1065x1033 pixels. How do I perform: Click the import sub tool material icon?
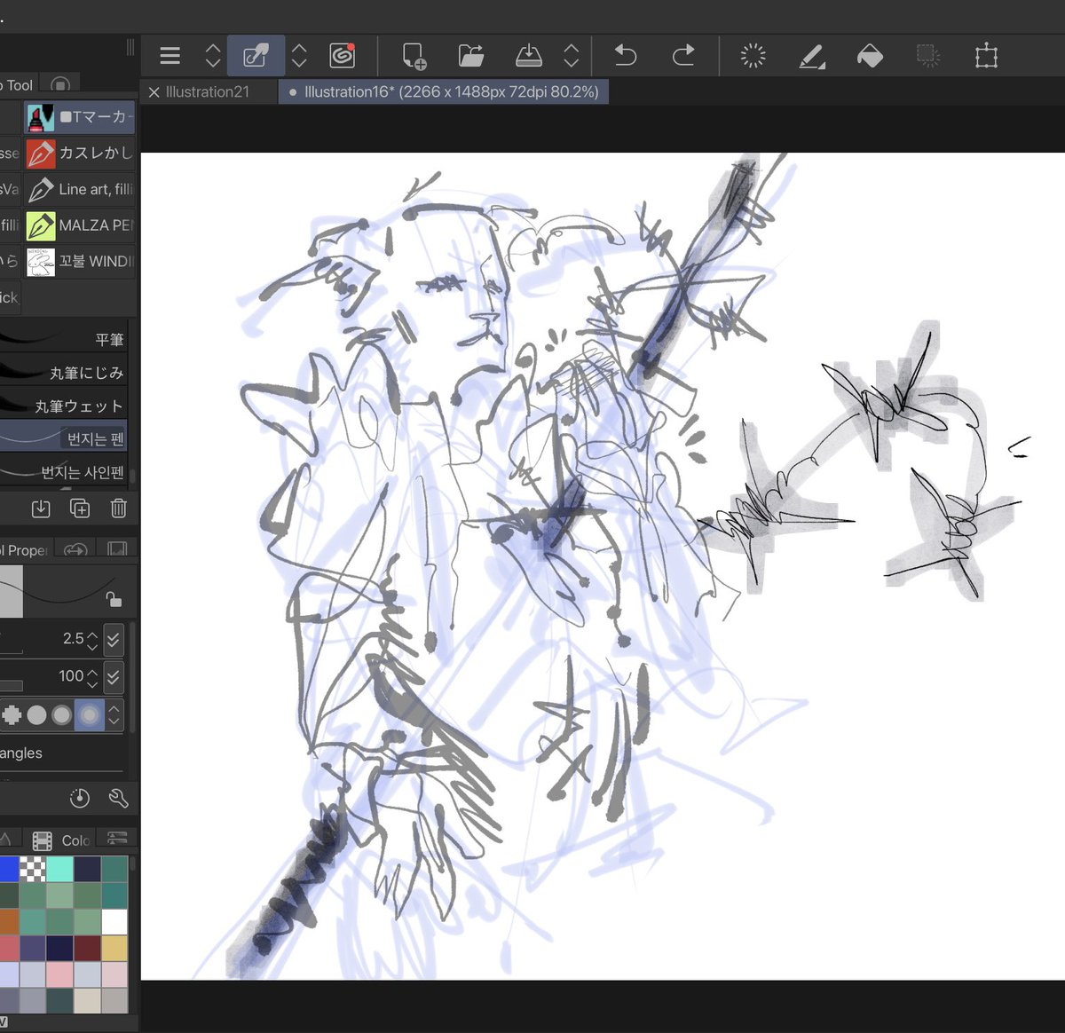[x=41, y=509]
